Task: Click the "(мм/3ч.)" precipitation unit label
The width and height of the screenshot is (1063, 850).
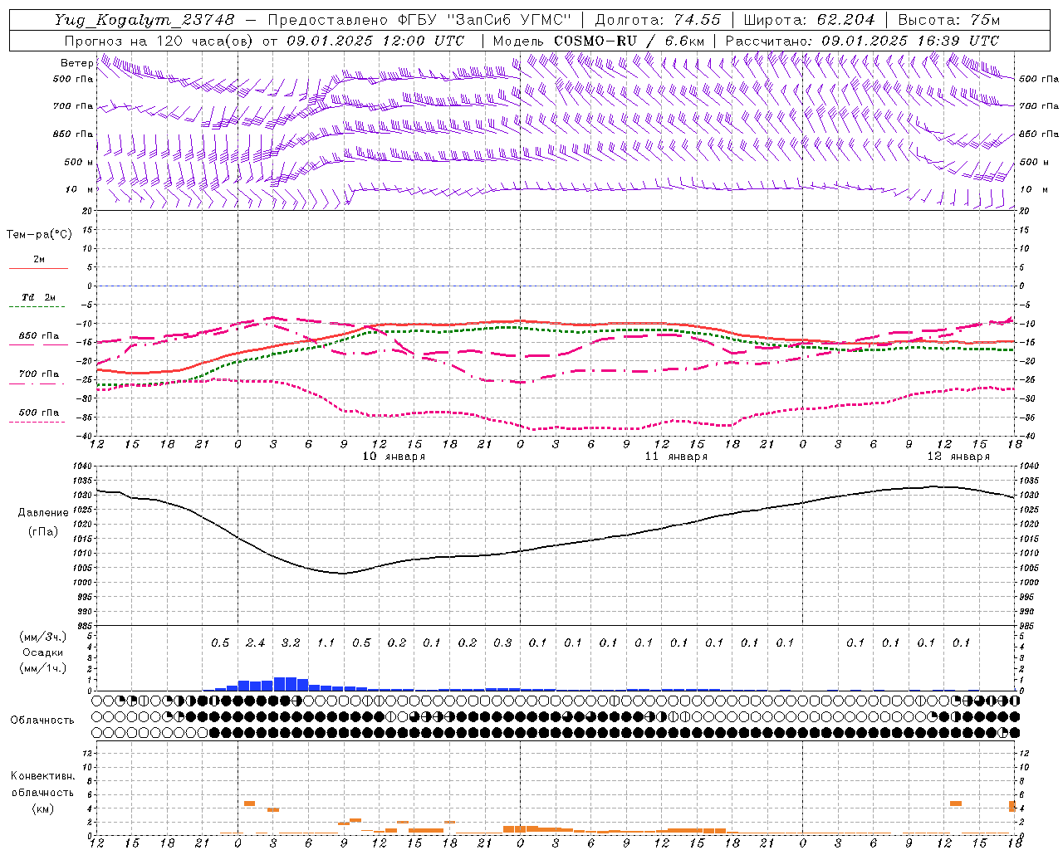Action: tap(43, 637)
